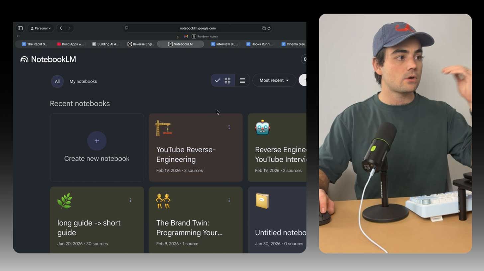Click 'Feb 9, 2026 · 1 source' text
The width and height of the screenshot is (484, 271).
tap(177, 244)
